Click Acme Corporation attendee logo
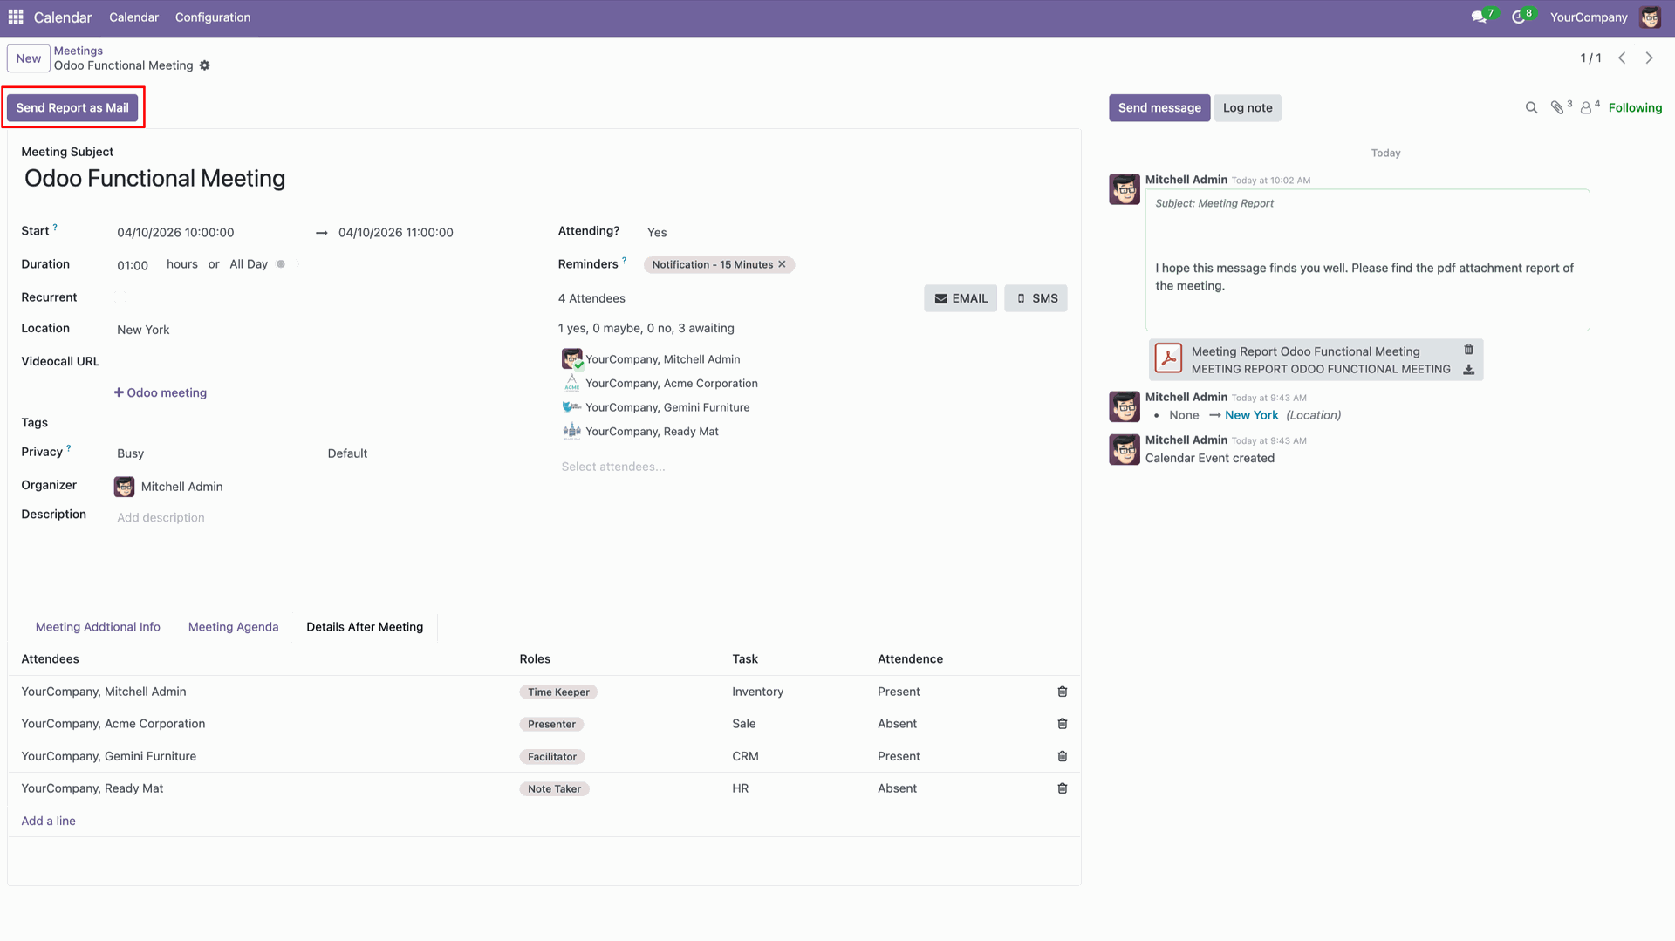Screen dimensions: 1675x941 tap(571, 383)
